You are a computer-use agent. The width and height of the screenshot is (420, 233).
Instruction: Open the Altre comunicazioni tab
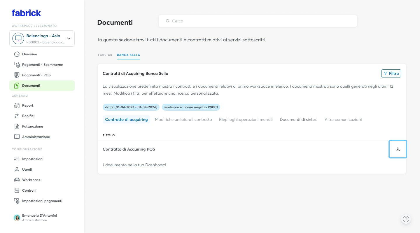343,119
